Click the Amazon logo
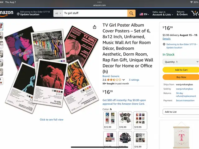Screen dimensions: 199x149 coord(7,13)
